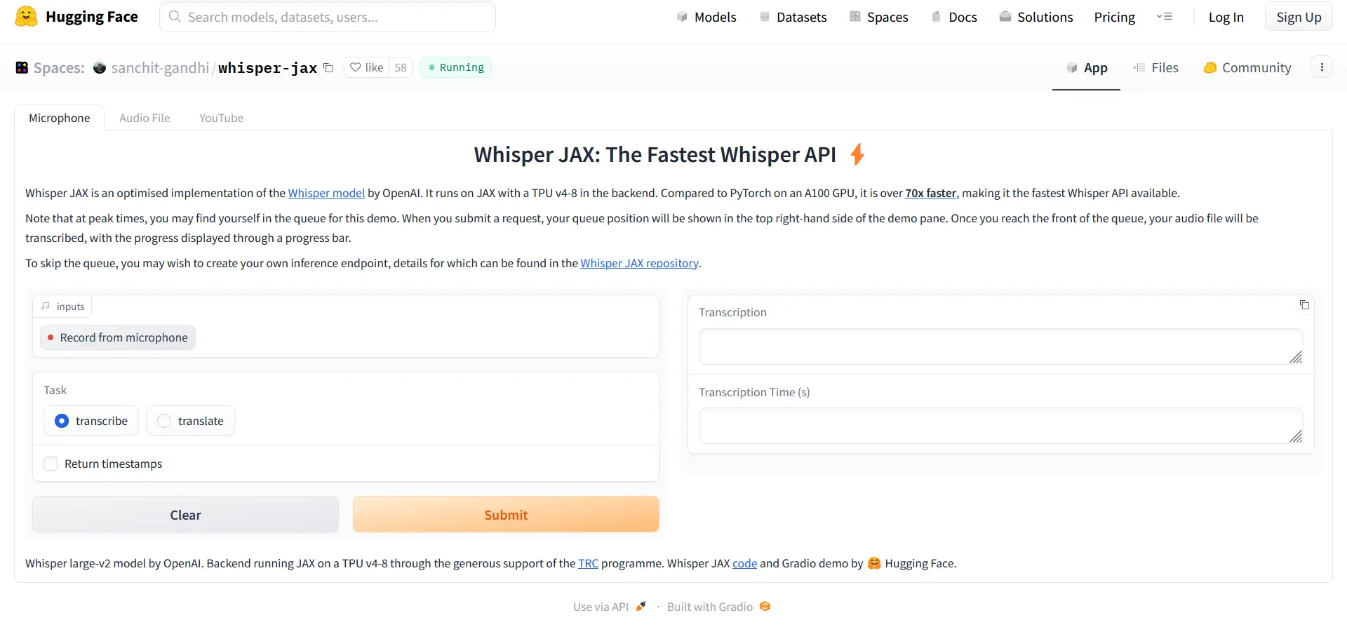Click the Running status badge
The height and width of the screenshot is (627, 1347).
pos(456,67)
